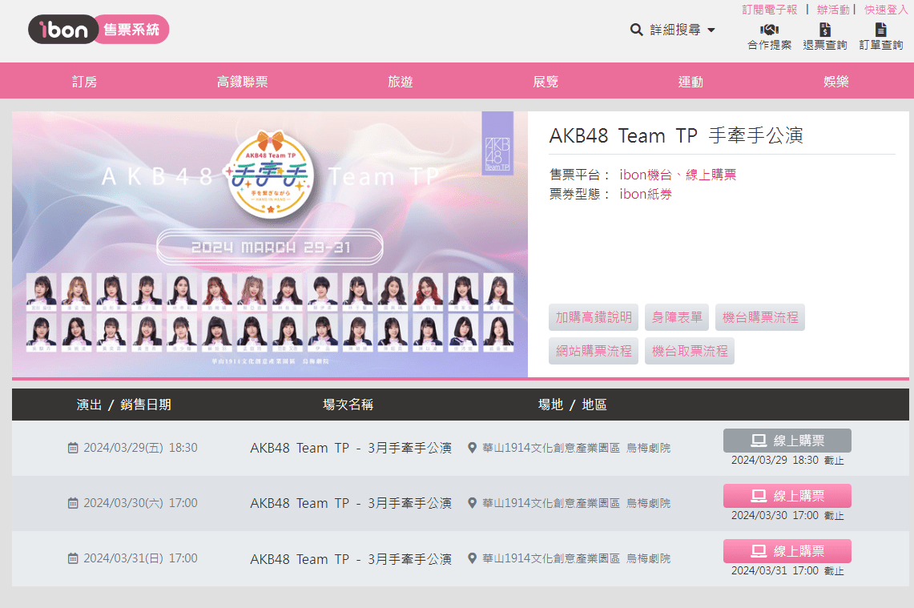The width and height of the screenshot is (914, 608).
Task: Click 線上購票 for the 3/30 show
Action: pos(787,495)
